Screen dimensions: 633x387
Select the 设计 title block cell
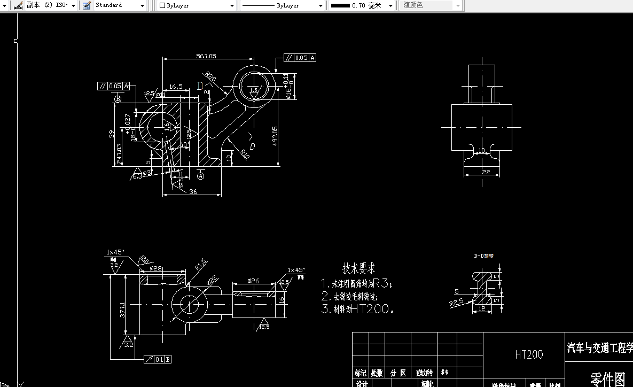362,383
